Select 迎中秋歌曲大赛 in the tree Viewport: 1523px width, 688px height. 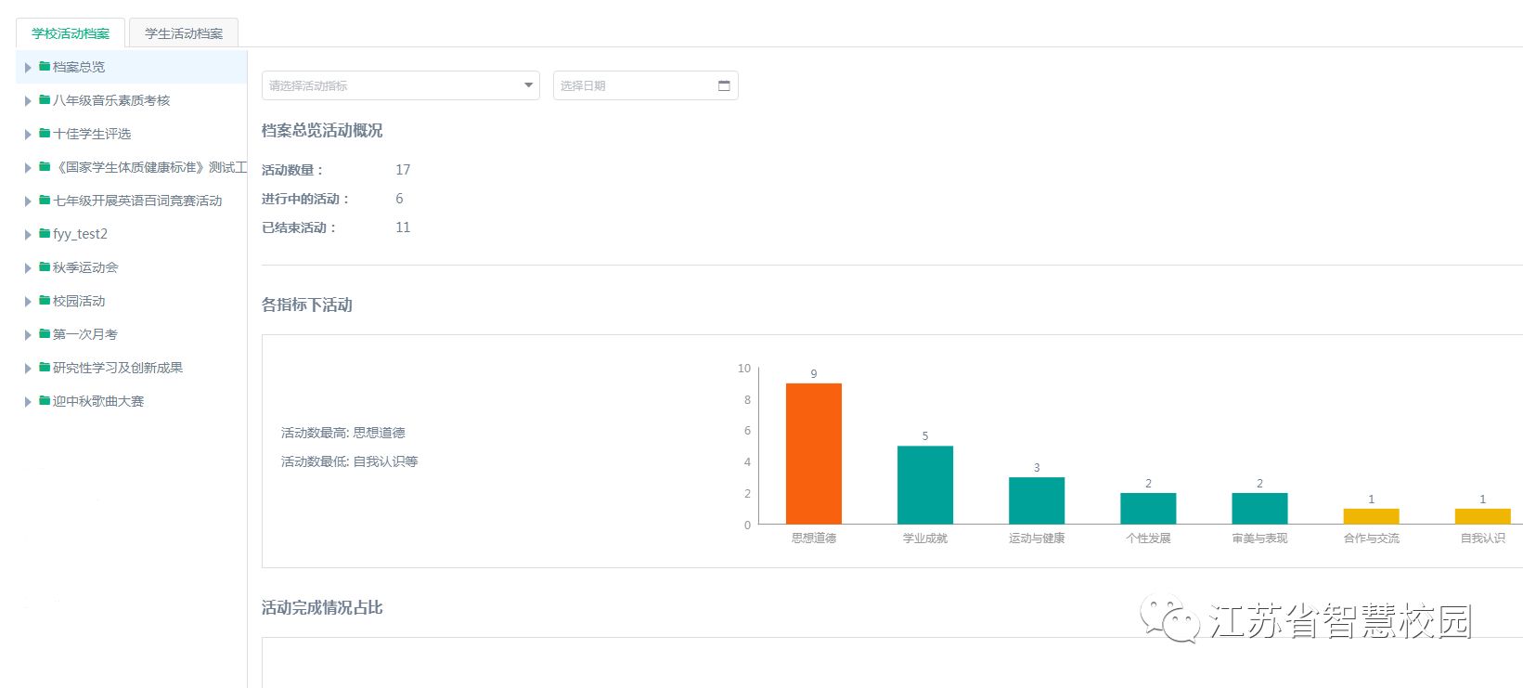click(x=98, y=401)
